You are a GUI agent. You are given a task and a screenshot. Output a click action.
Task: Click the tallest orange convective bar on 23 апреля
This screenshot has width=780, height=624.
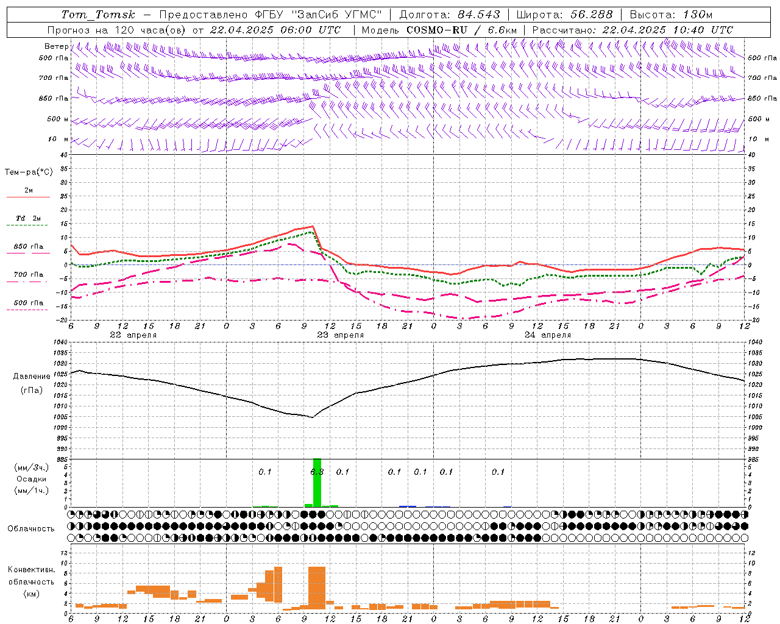click(317, 588)
